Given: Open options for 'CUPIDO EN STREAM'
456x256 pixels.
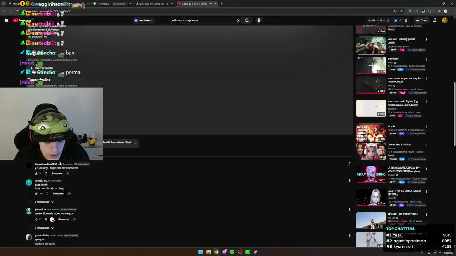Looking at the screenshot, I should click(x=426, y=145).
